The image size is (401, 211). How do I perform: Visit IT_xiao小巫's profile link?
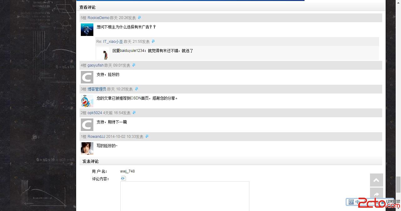pos(113,42)
